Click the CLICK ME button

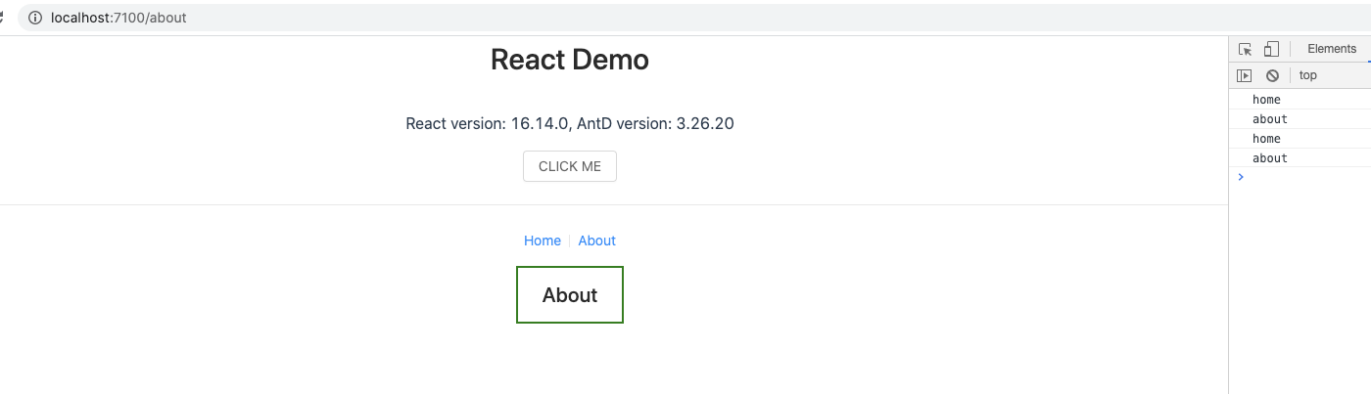(x=570, y=166)
